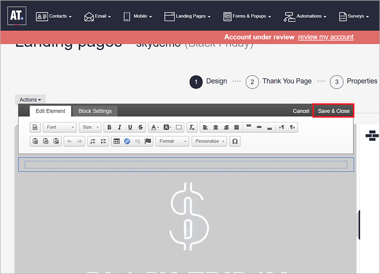Toggle italic text formatting
The image size is (380, 274).
coord(119,127)
